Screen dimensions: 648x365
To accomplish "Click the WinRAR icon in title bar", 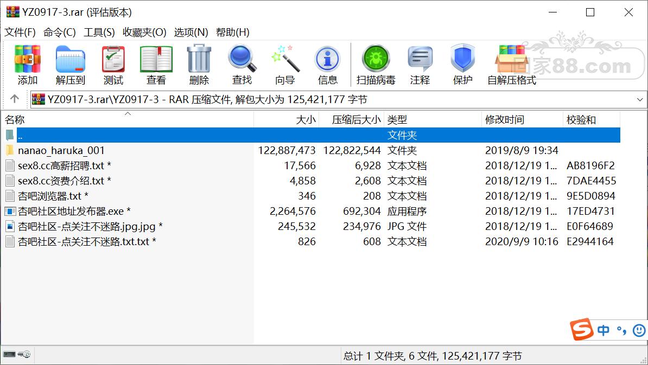I will click(12, 12).
